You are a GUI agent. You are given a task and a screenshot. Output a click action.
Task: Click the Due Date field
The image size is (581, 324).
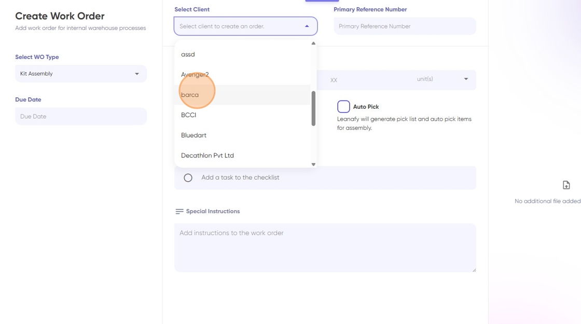point(81,116)
